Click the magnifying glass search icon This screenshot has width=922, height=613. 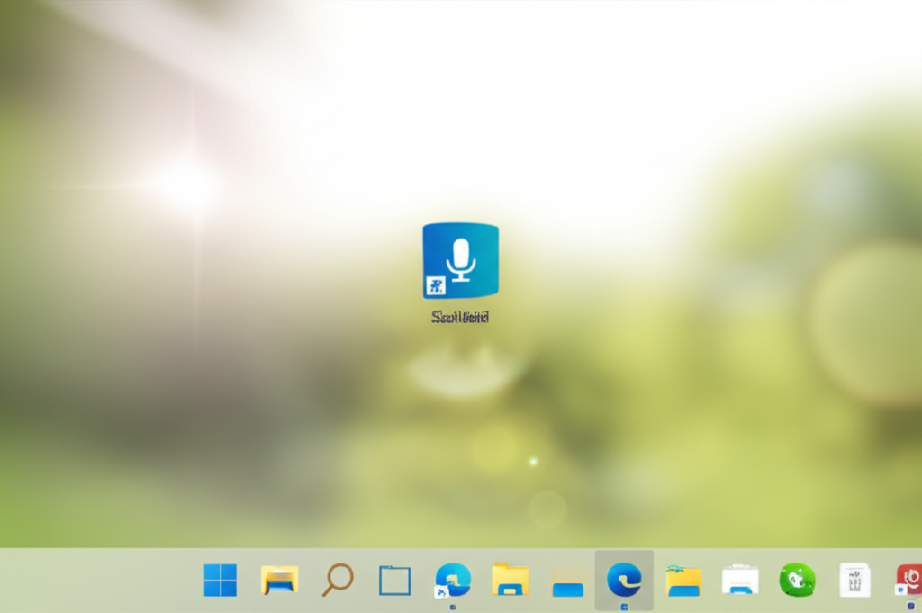pos(338,579)
